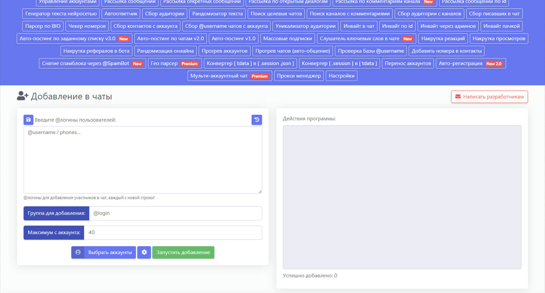Select Авто-регистрация New 2.0

[x=470, y=63]
